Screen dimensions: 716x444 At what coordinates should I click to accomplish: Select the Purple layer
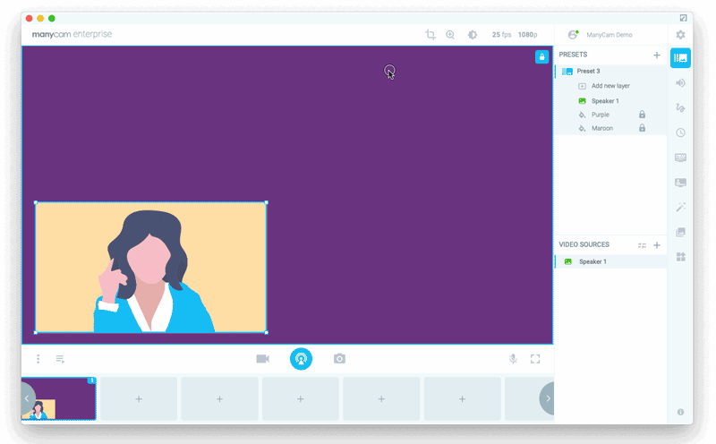(600, 115)
